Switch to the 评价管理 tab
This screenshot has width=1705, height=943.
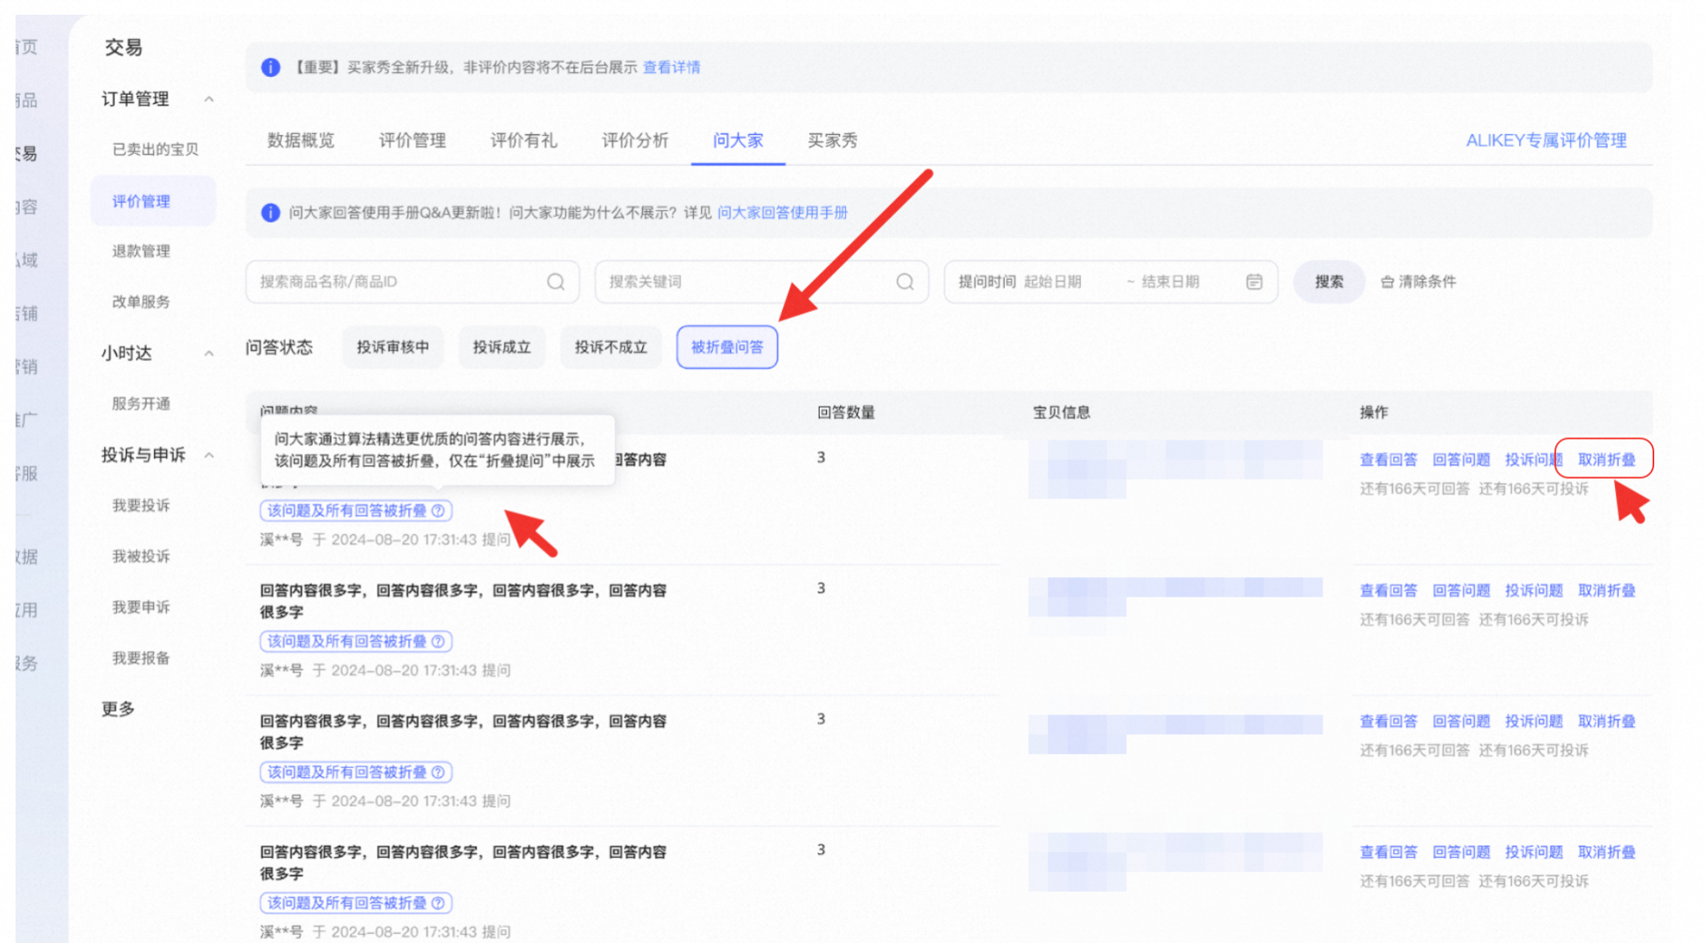[x=412, y=140]
